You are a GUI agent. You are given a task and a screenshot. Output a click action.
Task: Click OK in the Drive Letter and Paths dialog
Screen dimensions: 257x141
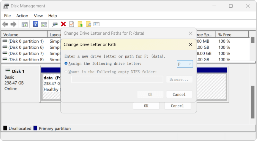[146, 106]
